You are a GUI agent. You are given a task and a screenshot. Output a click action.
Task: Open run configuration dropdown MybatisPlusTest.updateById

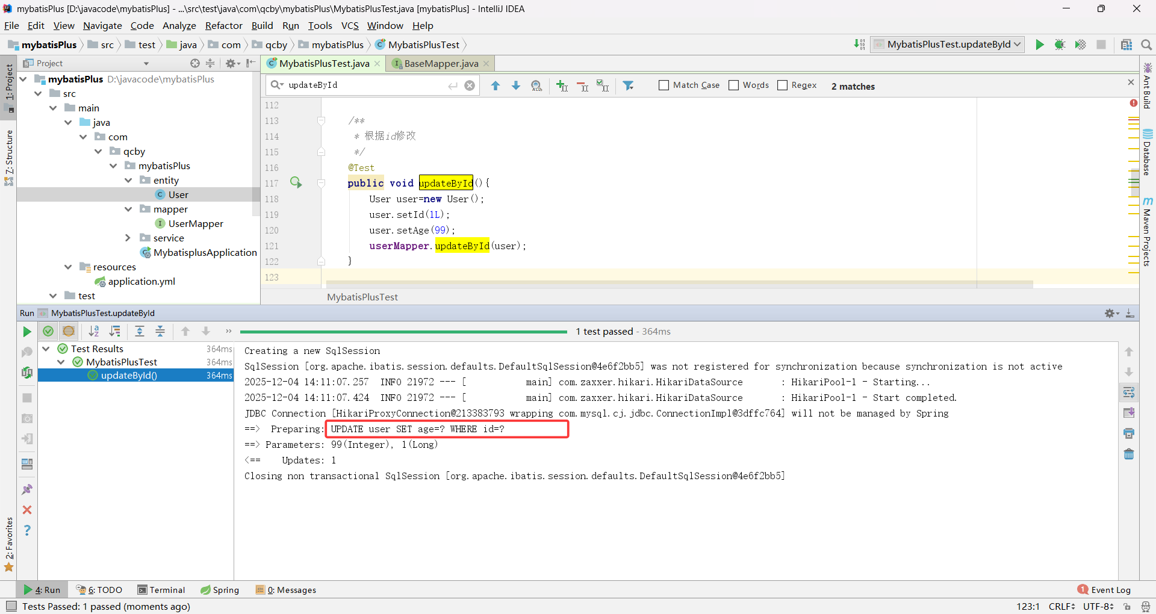[x=948, y=45]
